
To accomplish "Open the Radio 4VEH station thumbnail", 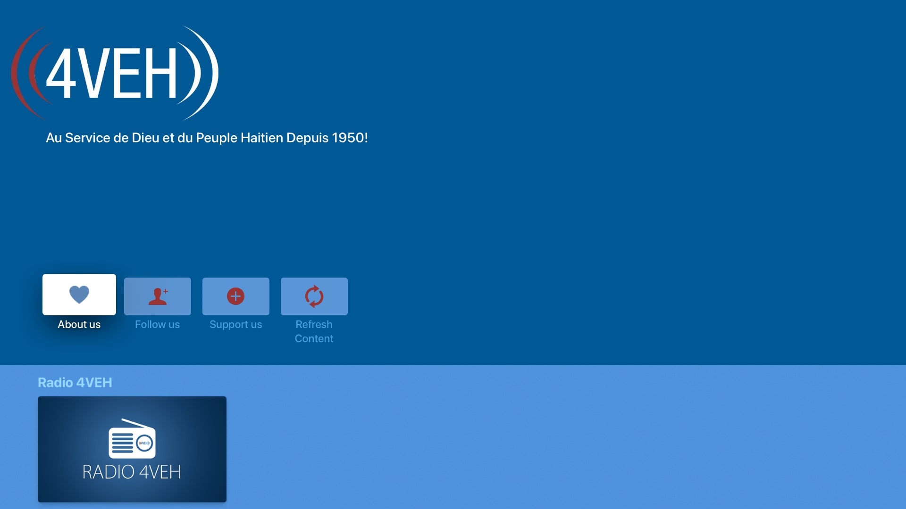I will 132,449.
